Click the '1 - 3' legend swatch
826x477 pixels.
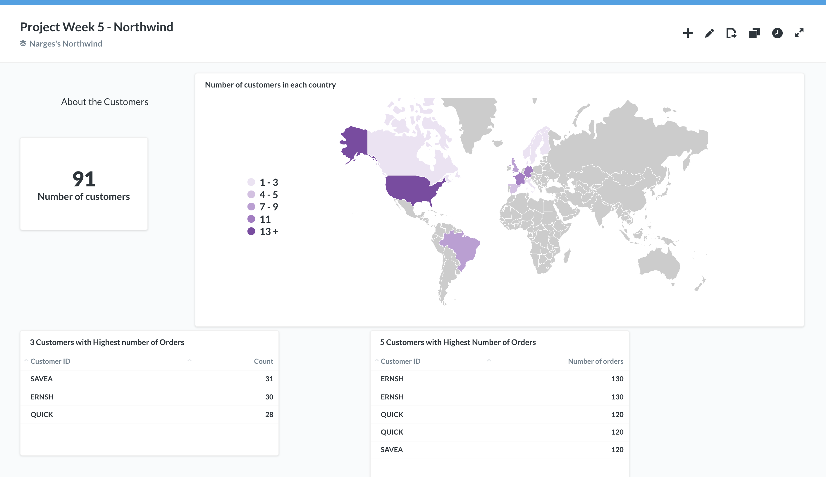click(x=251, y=182)
